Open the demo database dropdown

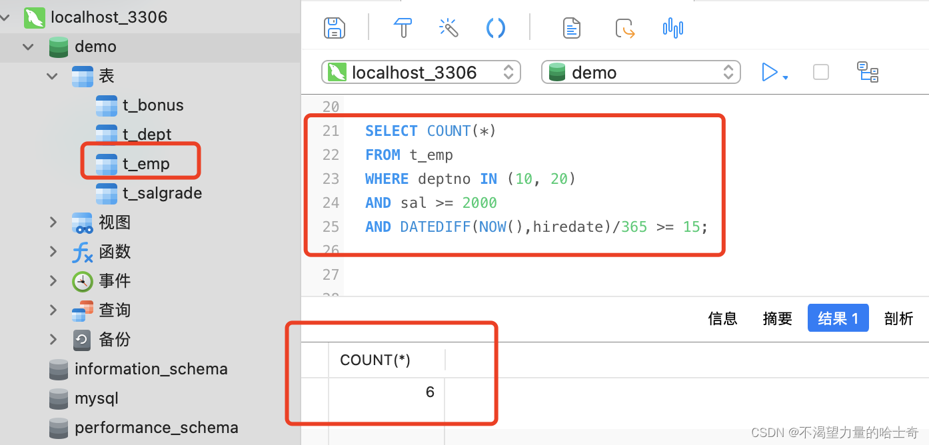click(x=640, y=72)
